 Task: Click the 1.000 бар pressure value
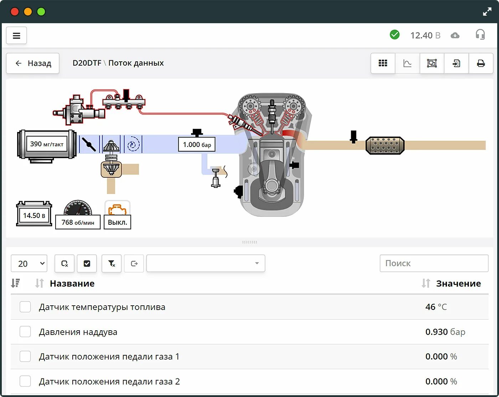197,144
